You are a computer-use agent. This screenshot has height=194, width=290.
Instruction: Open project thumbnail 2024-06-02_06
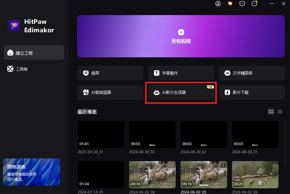click(x=152, y=175)
